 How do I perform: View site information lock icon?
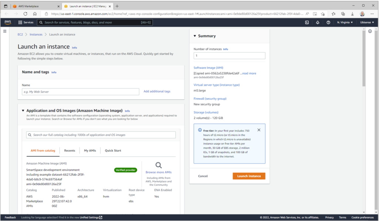click(46, 14)
